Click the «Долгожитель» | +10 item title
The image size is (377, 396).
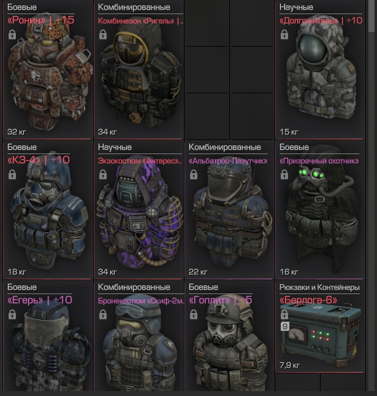(x=321, y=20)
